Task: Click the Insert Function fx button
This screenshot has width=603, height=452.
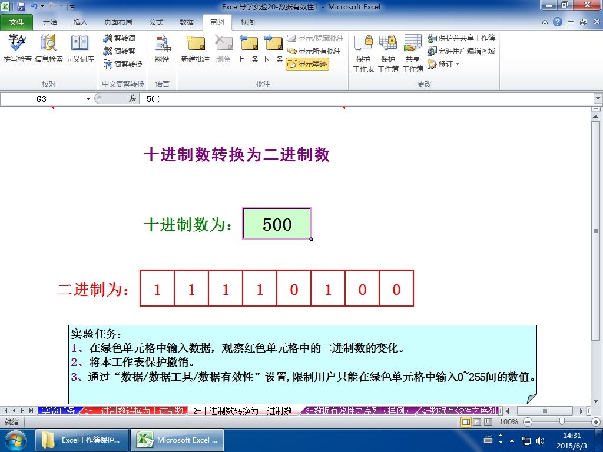Action: coord(132,99)
